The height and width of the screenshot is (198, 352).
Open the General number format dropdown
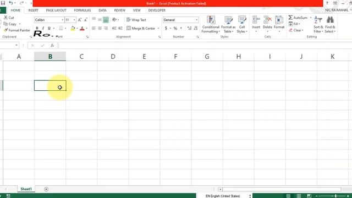pyautogui.click(x=196, y=20)
